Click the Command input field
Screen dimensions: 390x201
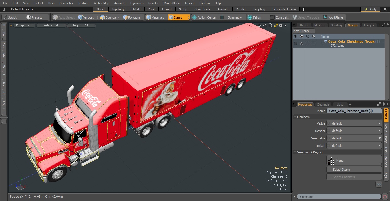[x=339, y=196]
